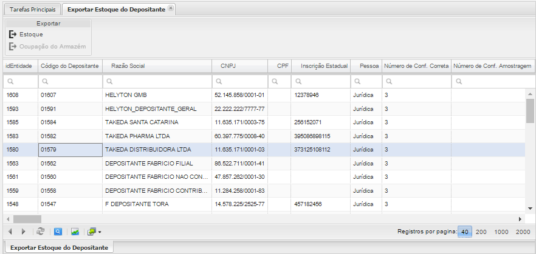Image resolution: width=536 pixels, height=254 pixels.
Task: Click the Estoque export icon
Action: pyautogui.click(x=12, y=35)
